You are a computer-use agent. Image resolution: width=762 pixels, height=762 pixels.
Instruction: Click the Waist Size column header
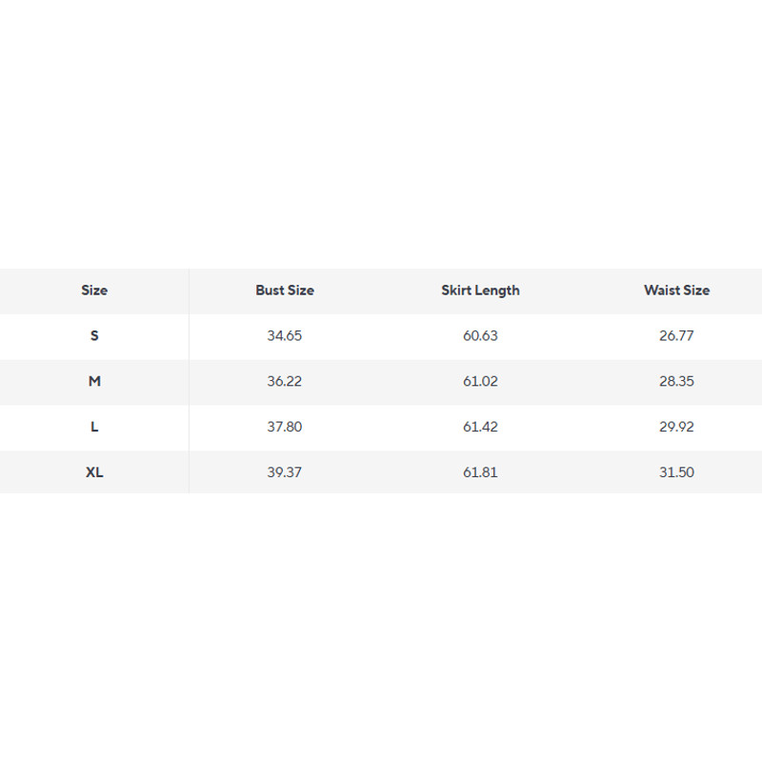676,291
